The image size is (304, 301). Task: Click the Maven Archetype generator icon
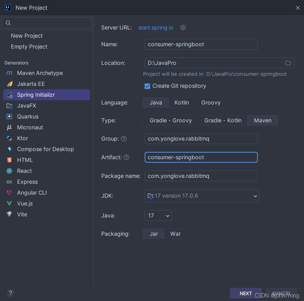[x=9, y=73]
